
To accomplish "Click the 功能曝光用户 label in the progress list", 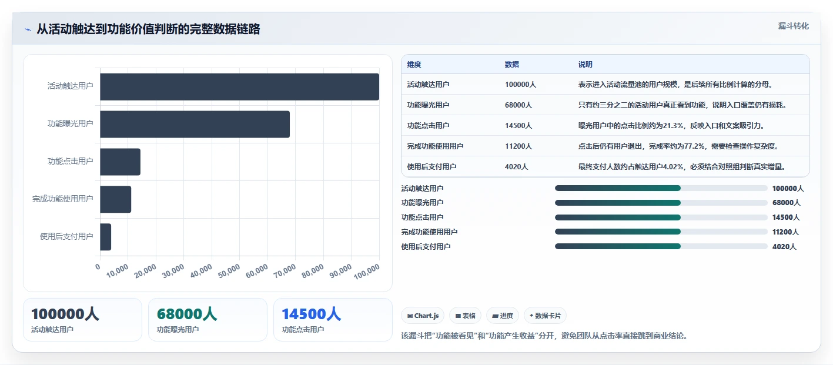I will click(x=422, y=203).
